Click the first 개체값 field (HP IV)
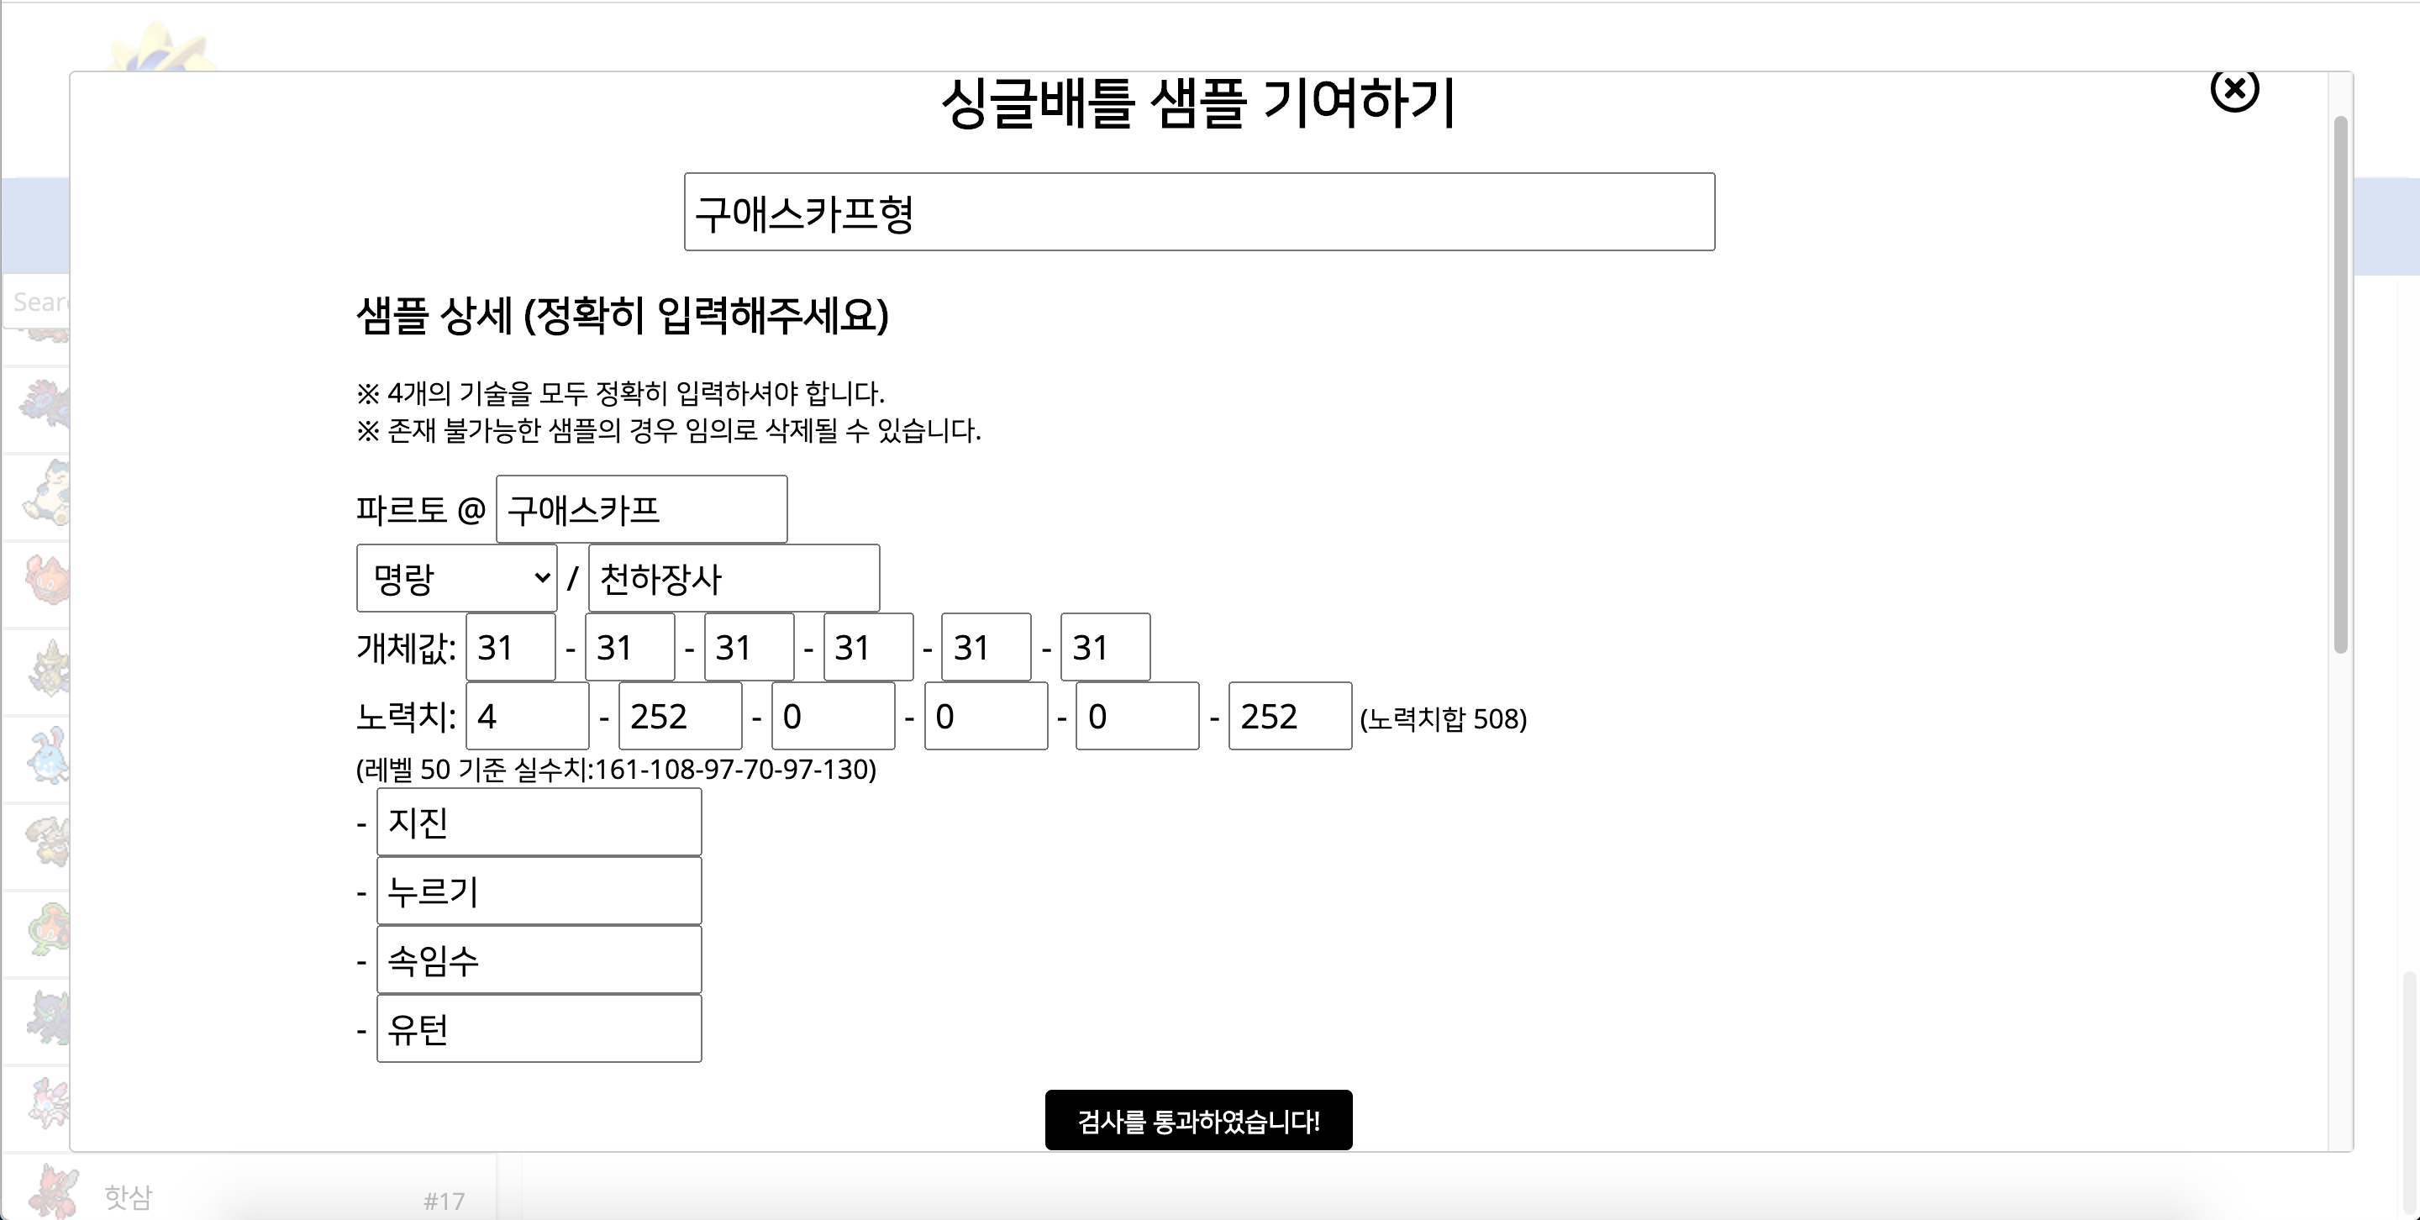The width and height of the screenshot is (2420, 1220). tap(510, 646)
